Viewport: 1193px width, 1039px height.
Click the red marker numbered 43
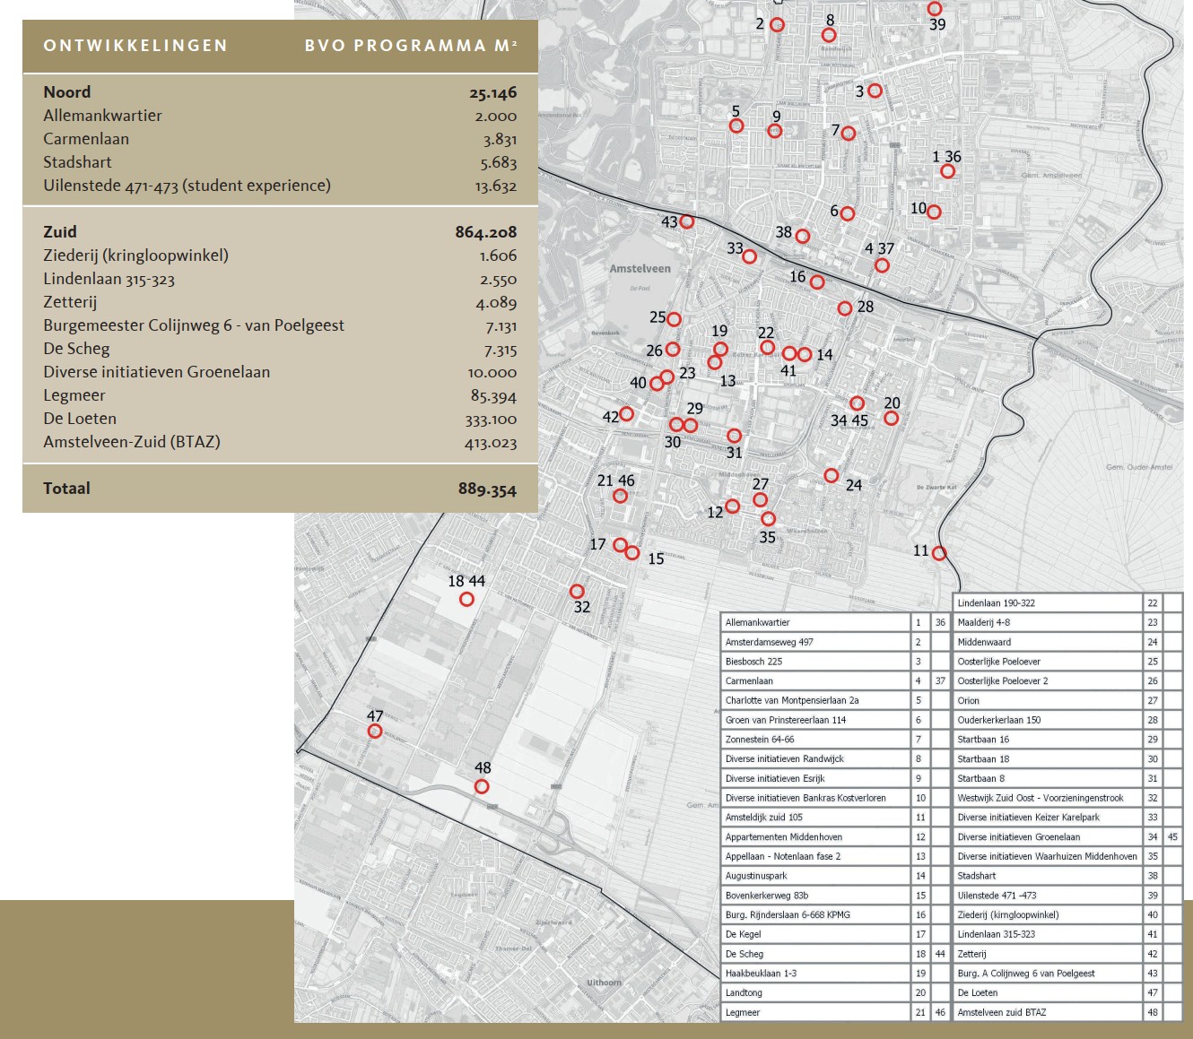[x=687, y=221]
